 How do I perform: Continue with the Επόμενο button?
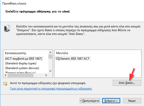(111, 101)
